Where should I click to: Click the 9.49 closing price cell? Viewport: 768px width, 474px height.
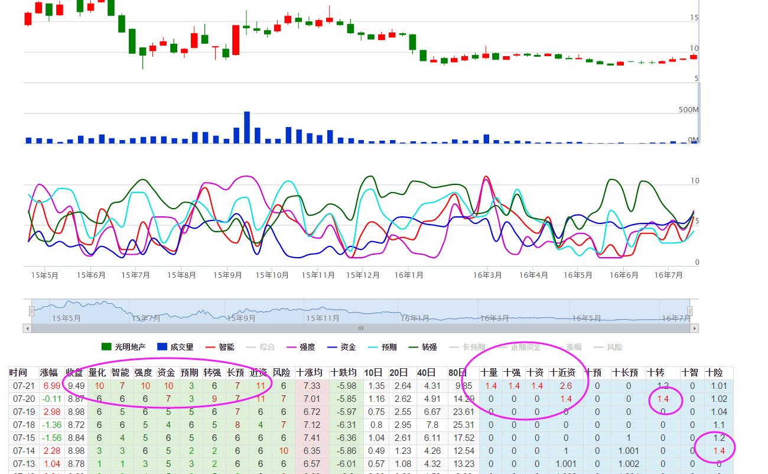tap(76, 386)
